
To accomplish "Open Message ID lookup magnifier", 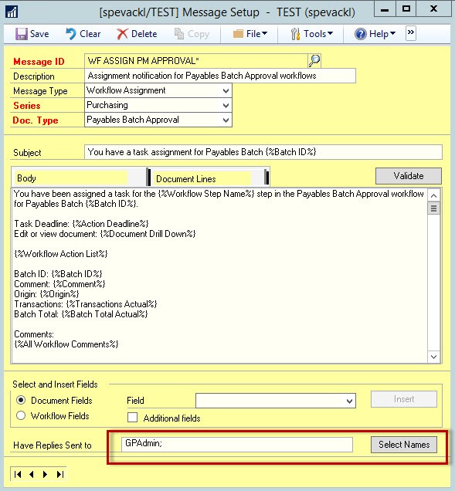I will pos(314,60).
